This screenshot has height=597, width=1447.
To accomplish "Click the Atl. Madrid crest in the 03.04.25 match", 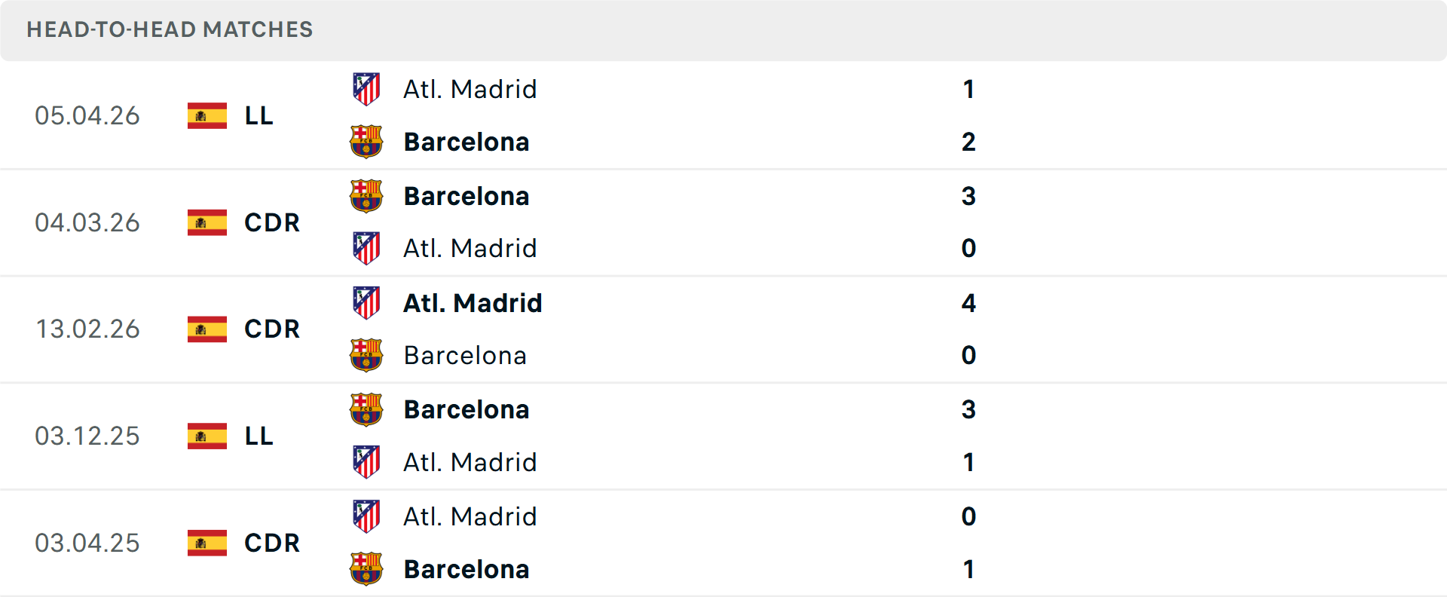I will [367, 516].
